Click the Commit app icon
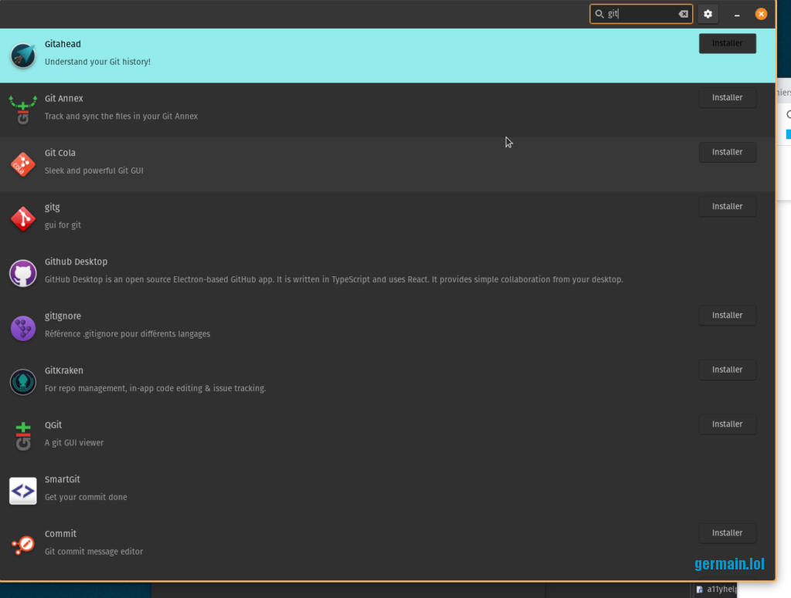The image size is (791, 598). (23, 545)
